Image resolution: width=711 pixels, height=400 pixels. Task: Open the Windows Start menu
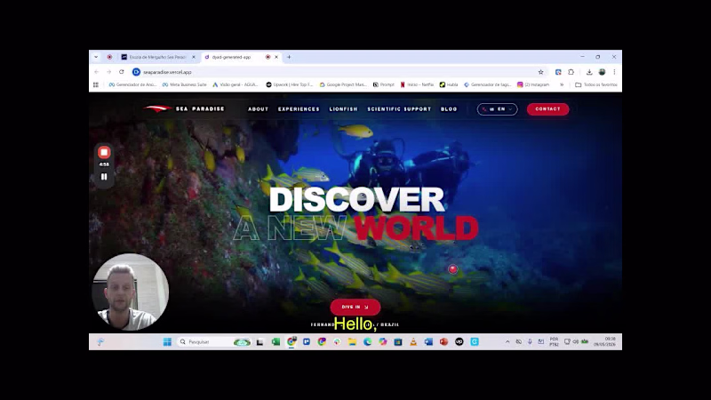[167, 342]
